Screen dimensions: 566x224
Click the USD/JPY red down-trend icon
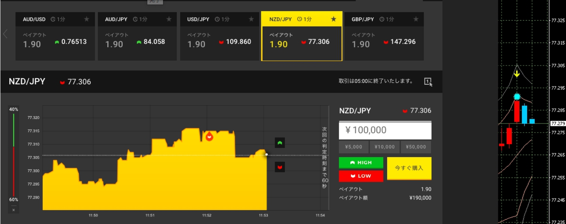[221, 42]
